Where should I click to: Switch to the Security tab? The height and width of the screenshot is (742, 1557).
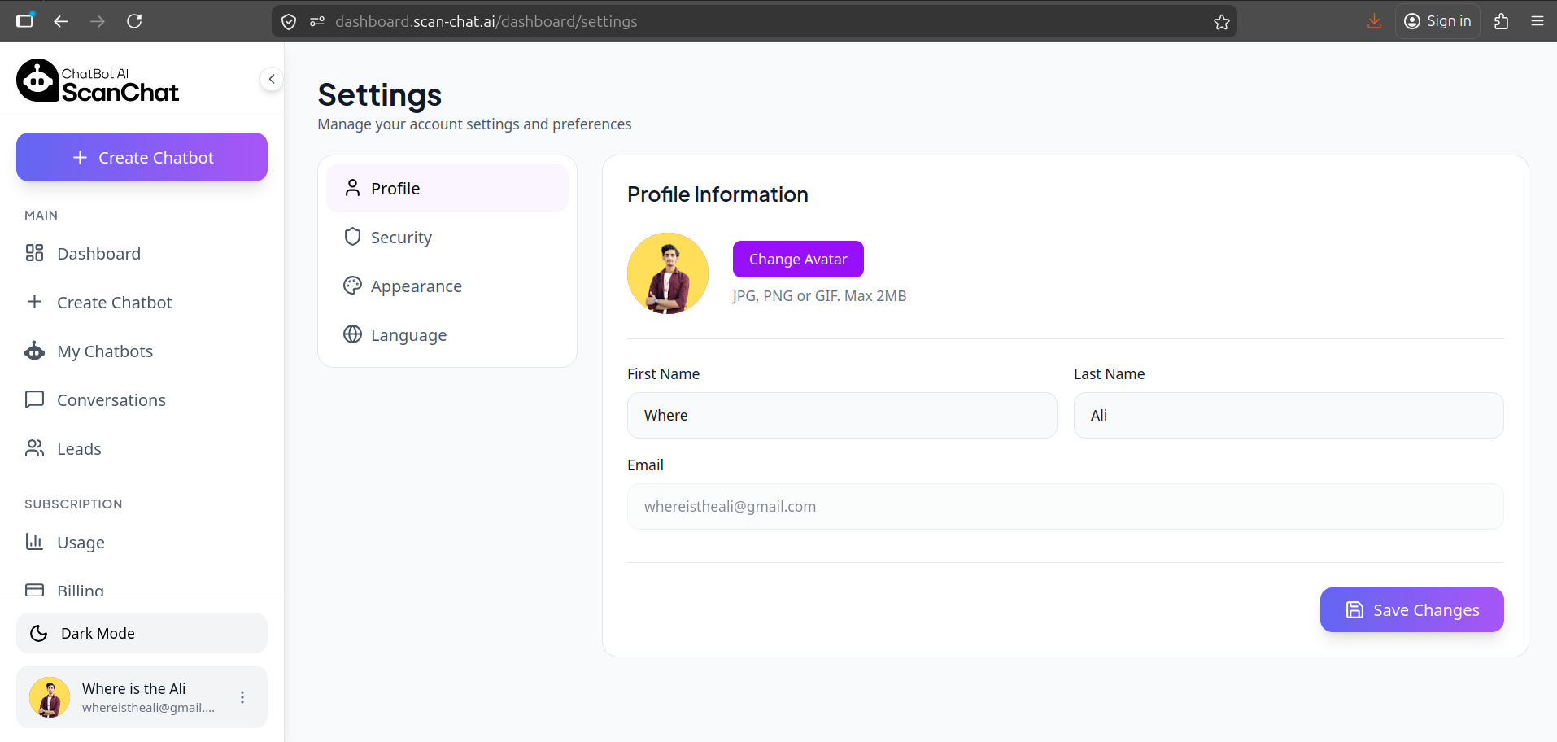tap(447, 237)
